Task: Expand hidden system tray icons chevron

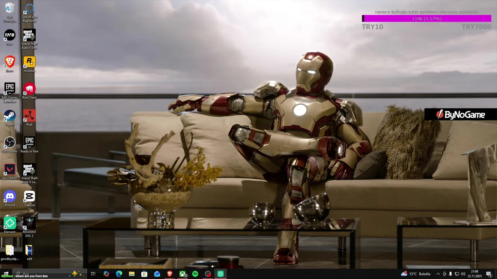Action: pos(438,274)
